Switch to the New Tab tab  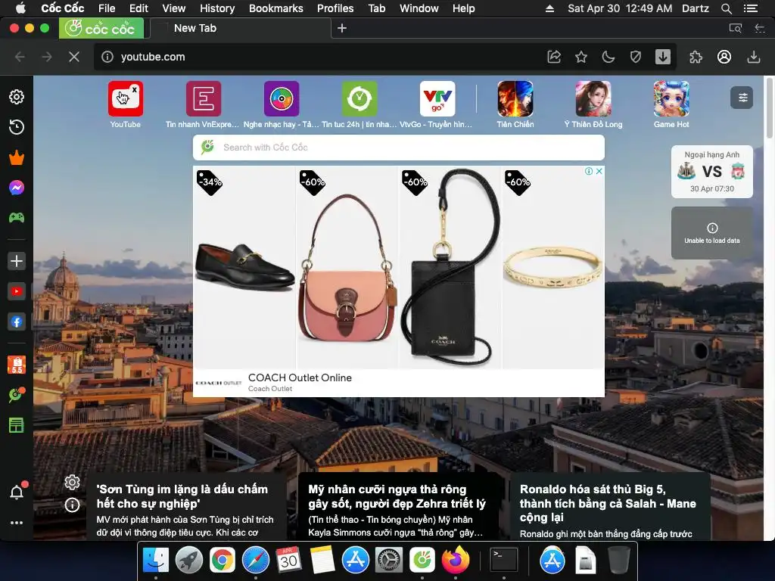[240, 28]
